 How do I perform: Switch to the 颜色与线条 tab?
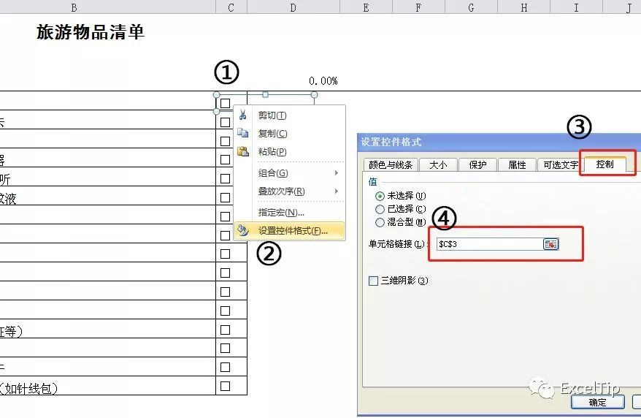click(x=391, y=165)
